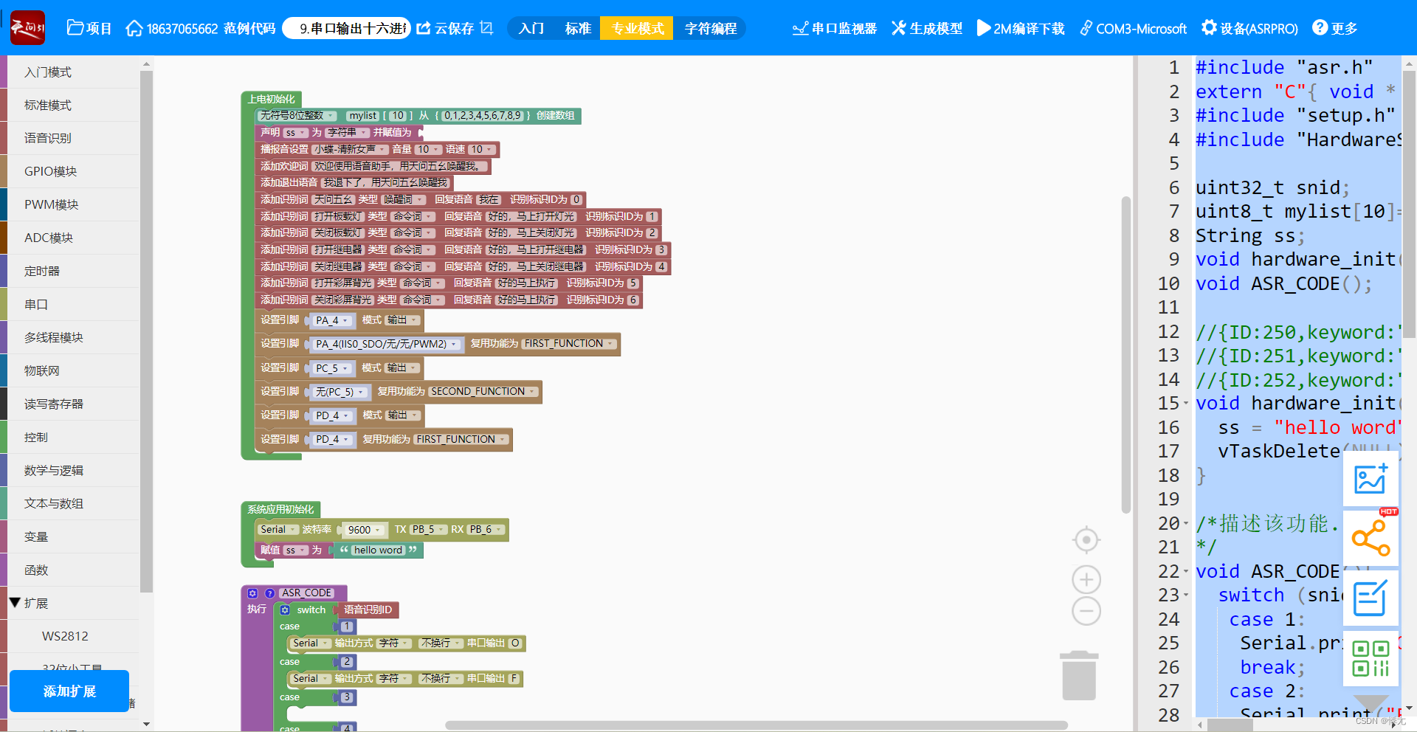This screenshot has width=1417, height=732.
Task: Open the PC_5 pin dropdown
Action: click(x=331, y=368)
